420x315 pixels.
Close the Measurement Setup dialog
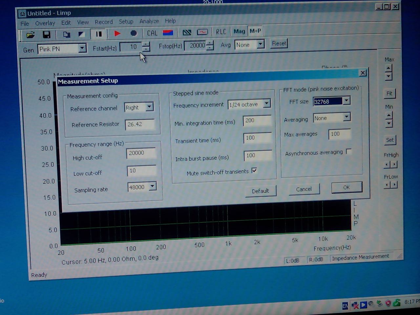pyautogui.click(x=363, y=73)
